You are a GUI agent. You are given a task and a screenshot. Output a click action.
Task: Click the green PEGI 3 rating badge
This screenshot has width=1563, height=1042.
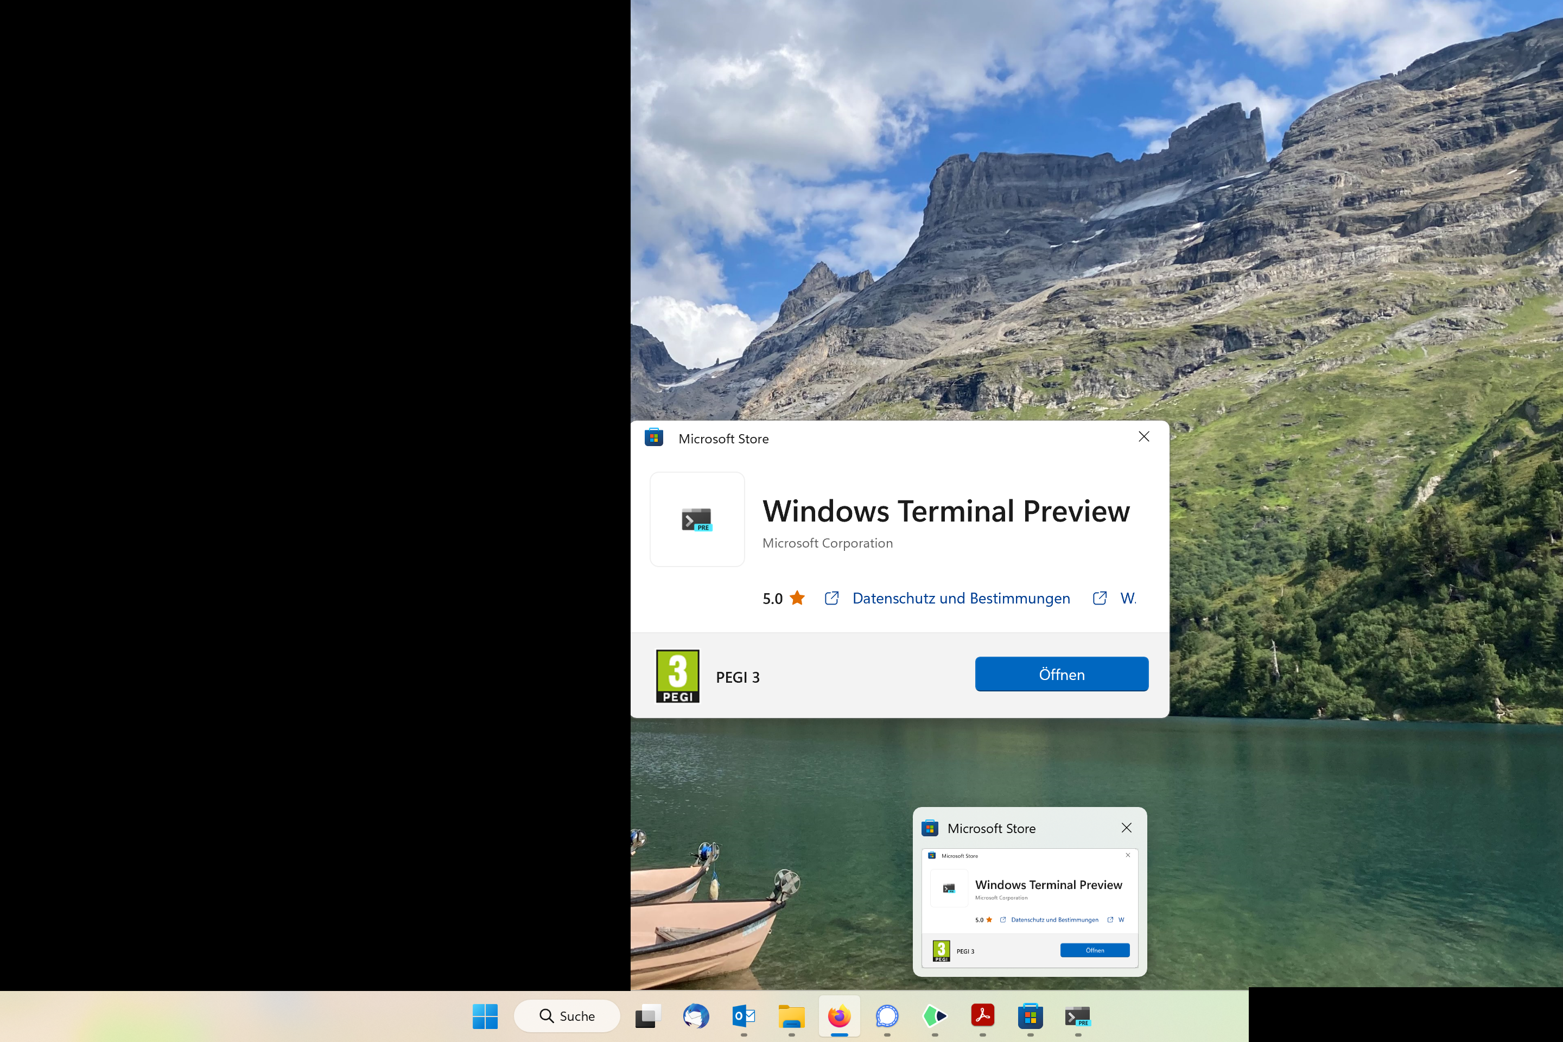(677, 677)
